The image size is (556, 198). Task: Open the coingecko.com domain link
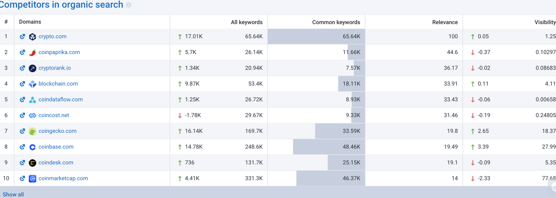(57, 131)
